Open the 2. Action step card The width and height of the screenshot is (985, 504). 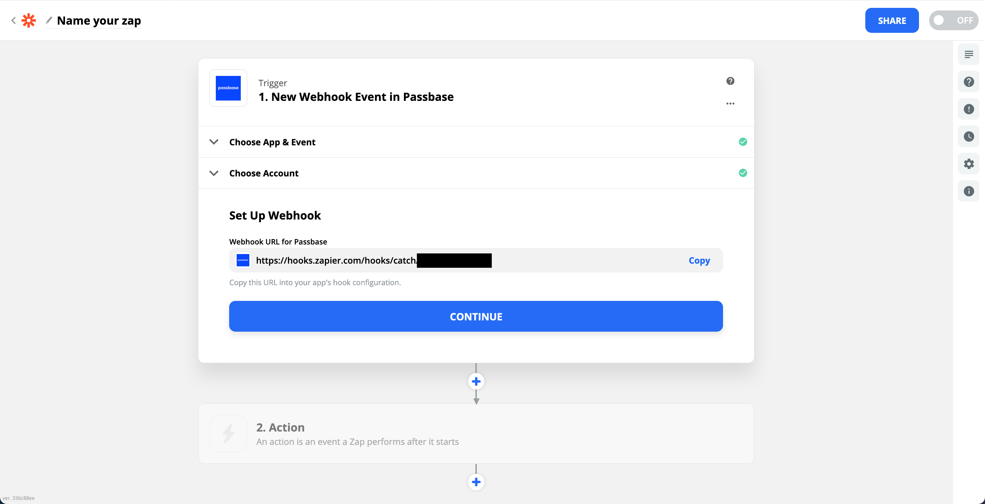click(476, 434)
